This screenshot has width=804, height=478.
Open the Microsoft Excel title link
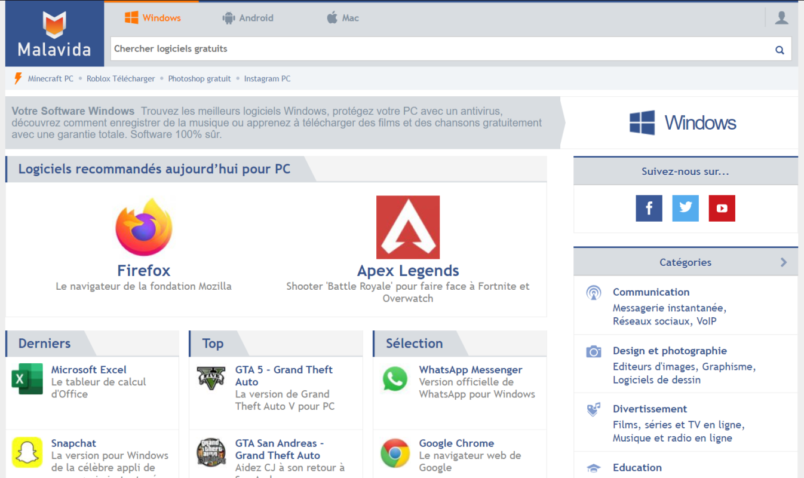[x=89, y=370]
